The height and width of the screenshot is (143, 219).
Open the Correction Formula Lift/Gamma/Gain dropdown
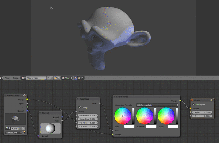(x=157, y=105)
